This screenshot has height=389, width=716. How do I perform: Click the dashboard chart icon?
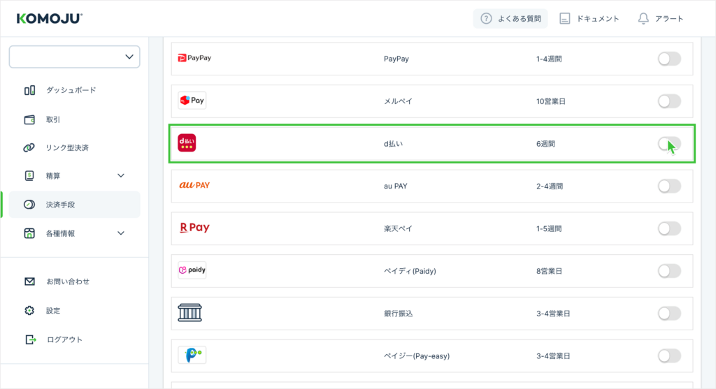pos(29,90)
